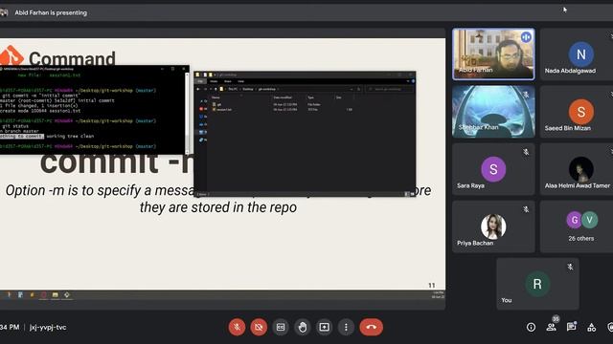Click the muted mic icon on Sara Raya's tile
The image size is (613, 344).
pyautogui.click(x=526, y=152)
